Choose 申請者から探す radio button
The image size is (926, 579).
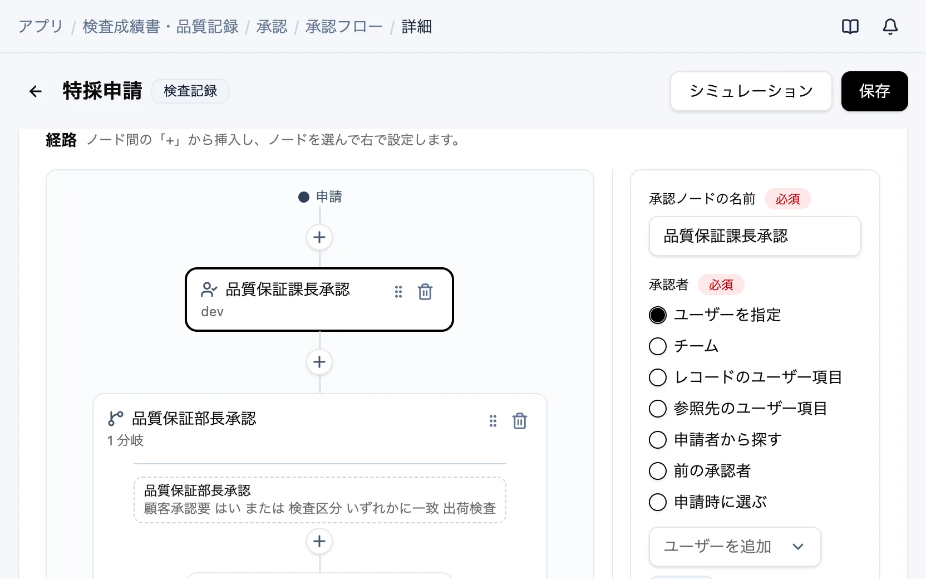pos(657,440)
